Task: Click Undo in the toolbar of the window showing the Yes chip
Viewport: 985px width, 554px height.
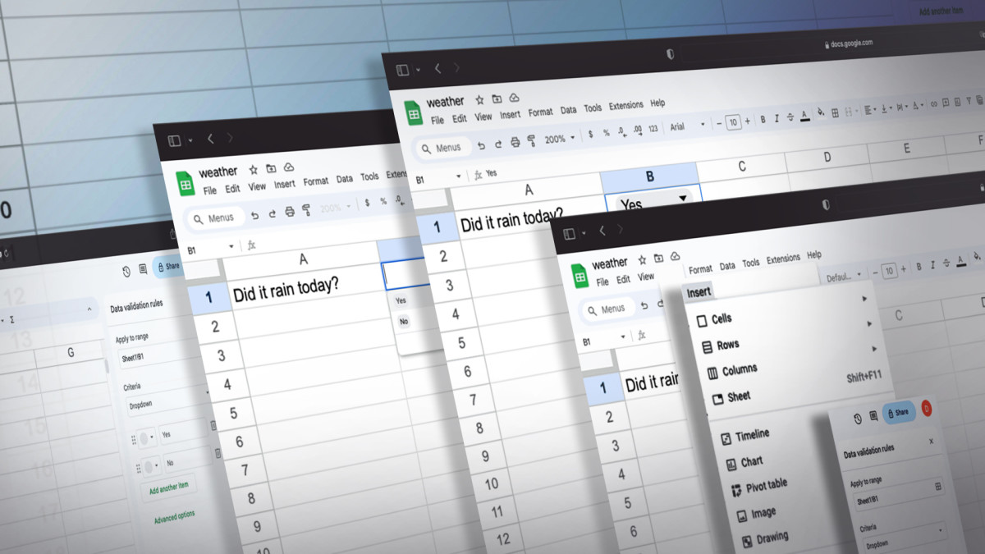Action: pyautogui.click(x=482, y=145)
